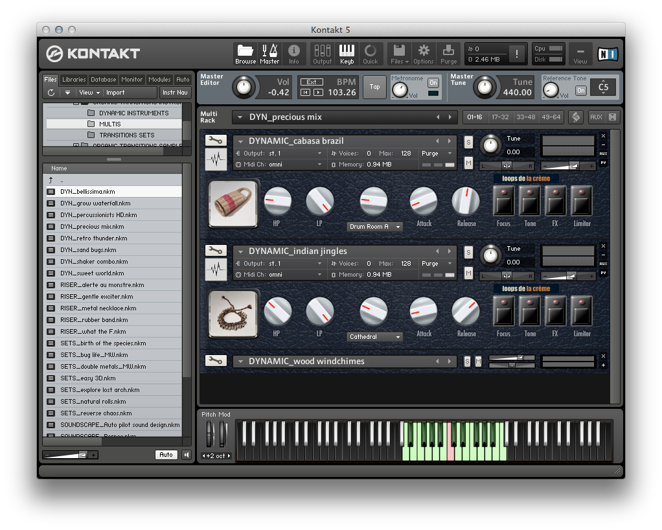The height and width of the screenshot is (530, 662).
Task: Mute the cabasa brazil instrument
Action: pos(468,163)
